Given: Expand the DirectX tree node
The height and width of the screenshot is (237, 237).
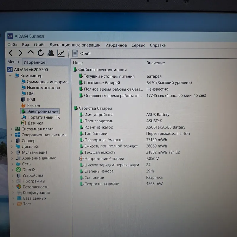Looking at the screenshot, I should (12, 170).
